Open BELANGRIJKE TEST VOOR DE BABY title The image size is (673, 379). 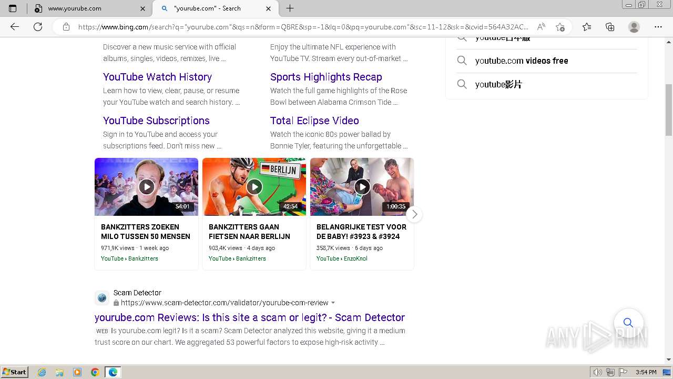[361, 232]
